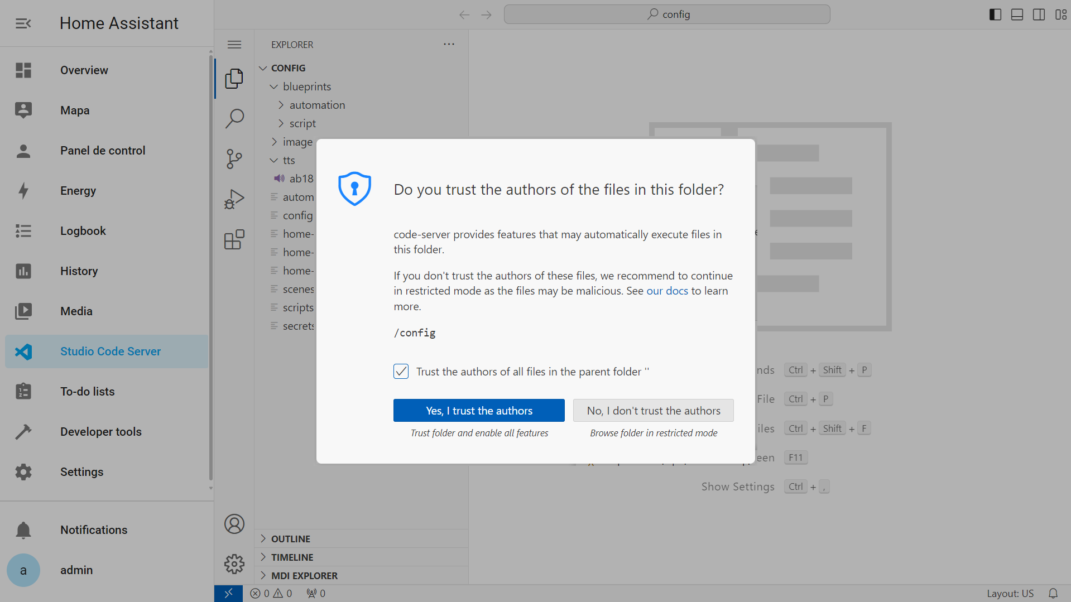The height and width of the screenshot is (602, 1071).
Task: Toggle the primary side bar layout
Action: coord(995,15)
